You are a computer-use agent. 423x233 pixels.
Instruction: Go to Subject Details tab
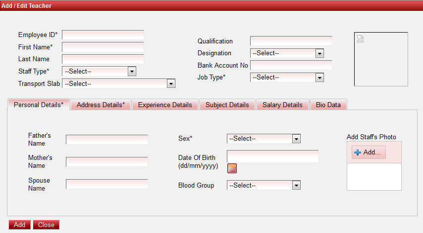tap(227, 105)
